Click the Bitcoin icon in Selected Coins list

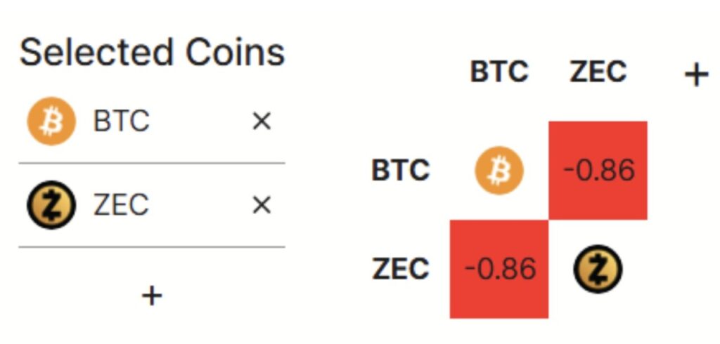pyautogui.click(x=51, y=121)
